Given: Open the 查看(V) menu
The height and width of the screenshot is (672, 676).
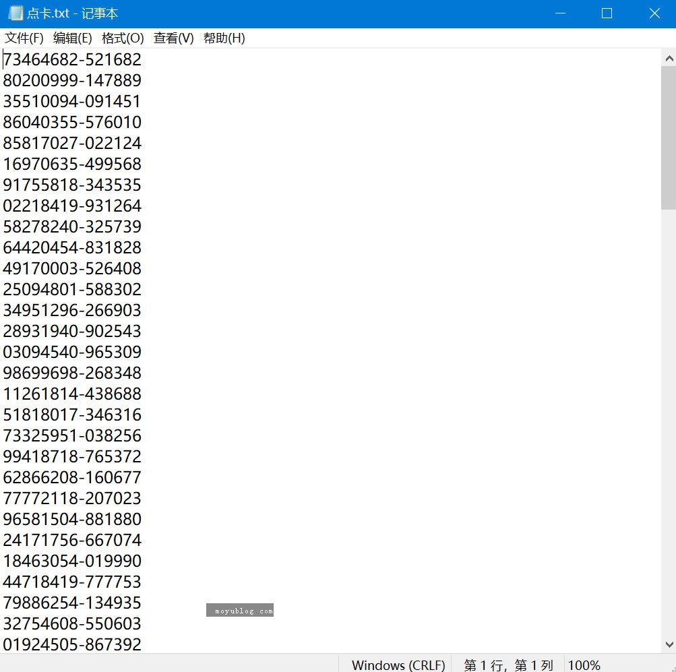Looking at the screenshot, I should 173,38.
